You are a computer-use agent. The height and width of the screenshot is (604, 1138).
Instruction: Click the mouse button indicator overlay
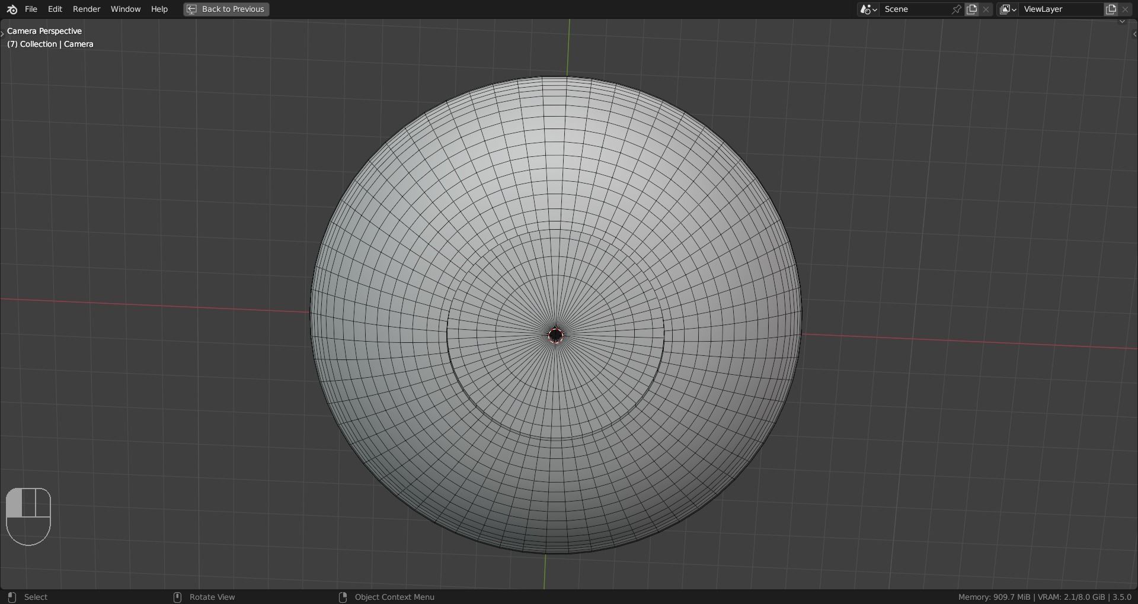point(28,516)
